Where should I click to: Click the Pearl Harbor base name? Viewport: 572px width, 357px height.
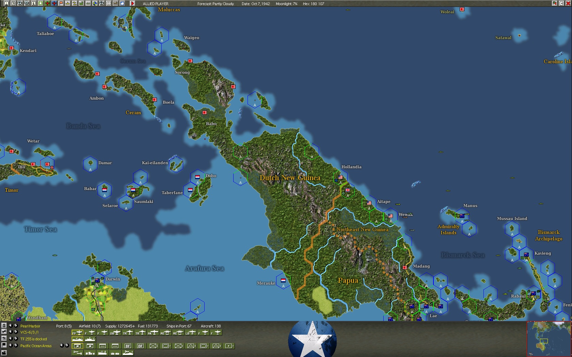coord(30,326)
